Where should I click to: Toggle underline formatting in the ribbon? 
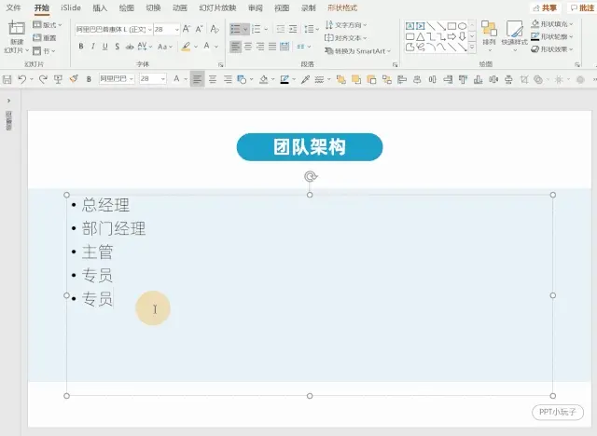click(105, 47)
